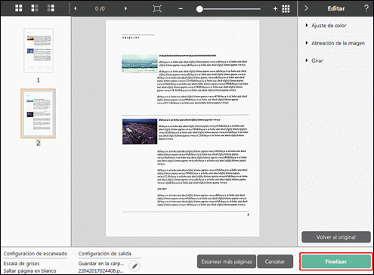
Task: Zoom in with the plus icon
Action: [275, 9]
